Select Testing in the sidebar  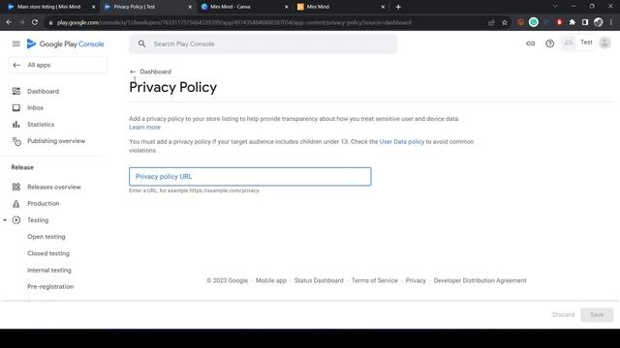(x=38, y=220)
